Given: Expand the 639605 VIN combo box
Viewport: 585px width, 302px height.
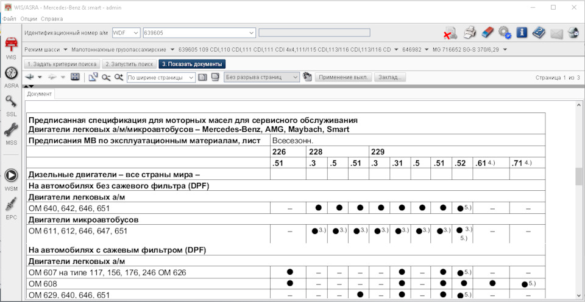Looking at the screenshot, I should point(252,33).
